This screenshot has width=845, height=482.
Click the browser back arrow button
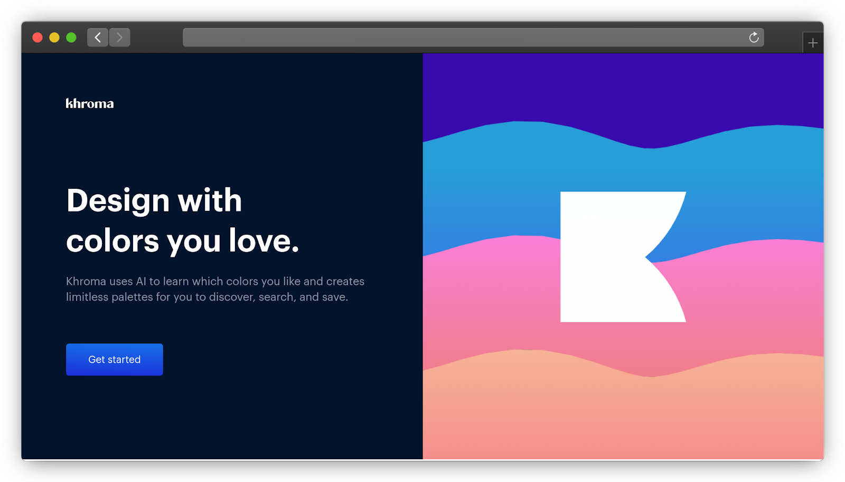click(98, 37)
